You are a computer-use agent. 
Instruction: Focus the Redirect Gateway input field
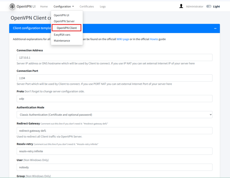(x=114, y=131)
